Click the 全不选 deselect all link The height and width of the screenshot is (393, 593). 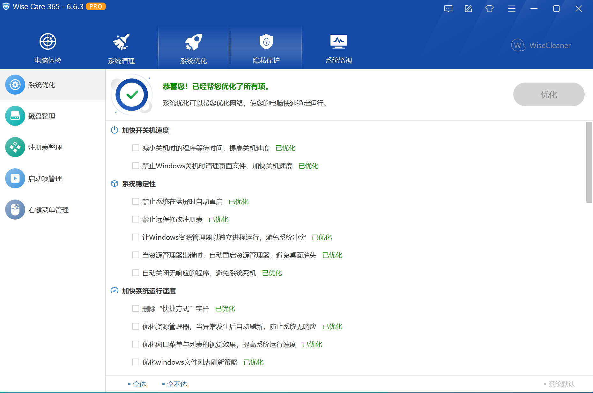[177, 384]
